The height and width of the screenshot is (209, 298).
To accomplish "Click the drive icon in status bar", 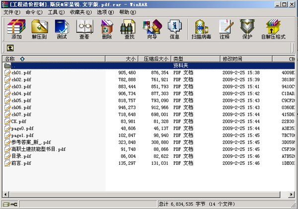I will pos(6,205).
